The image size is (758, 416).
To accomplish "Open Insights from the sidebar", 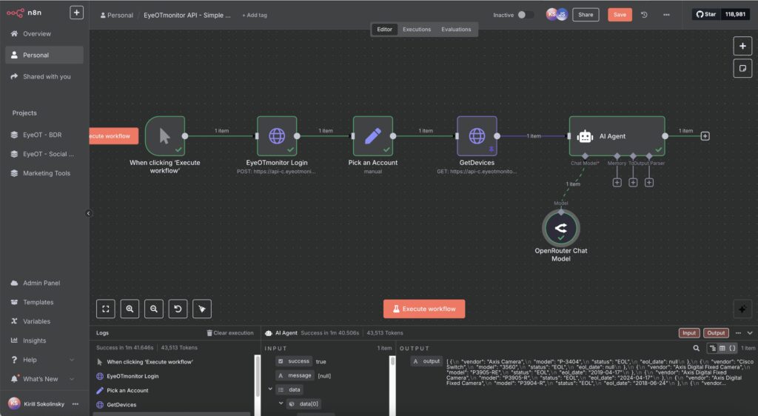I will (x=34, y=340).
